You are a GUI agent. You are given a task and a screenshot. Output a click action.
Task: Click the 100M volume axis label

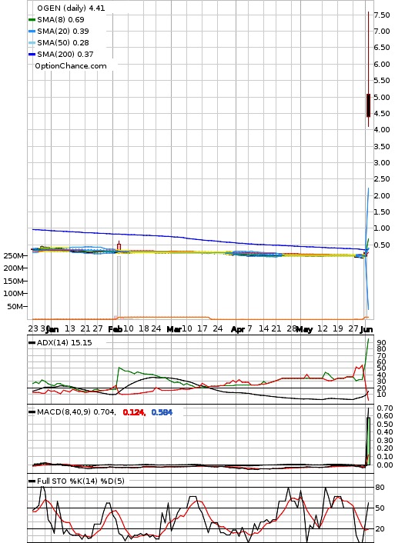[x=13, y=293]
